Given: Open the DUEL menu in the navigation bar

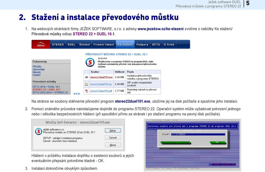Looking at the screenshot, I should 71,45.
